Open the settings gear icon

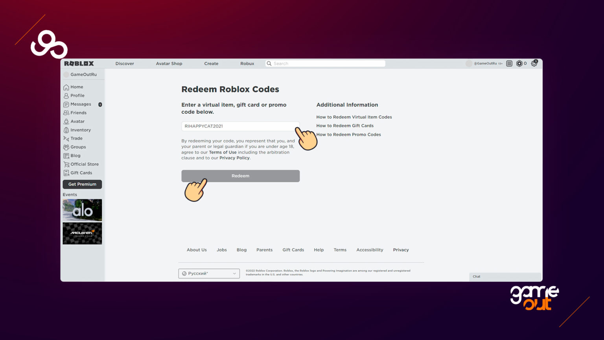[534, 63]
